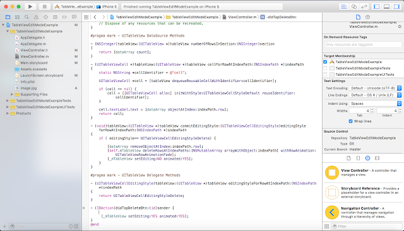Click the On Demand Resource Tags field

pos(363,45)
